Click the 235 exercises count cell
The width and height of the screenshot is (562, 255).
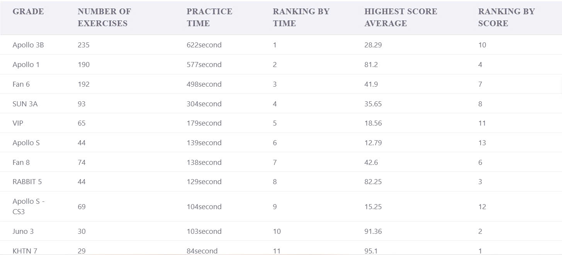click(83, 45)
